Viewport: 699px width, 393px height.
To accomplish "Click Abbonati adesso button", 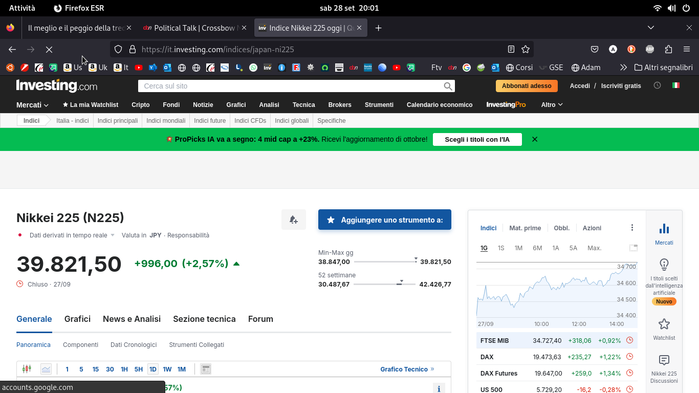I will point(527,85).
